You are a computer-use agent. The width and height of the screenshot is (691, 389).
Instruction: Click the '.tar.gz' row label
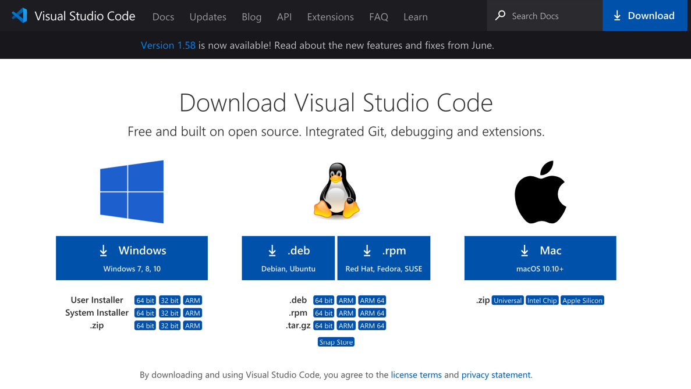click(x=298, y=326)
